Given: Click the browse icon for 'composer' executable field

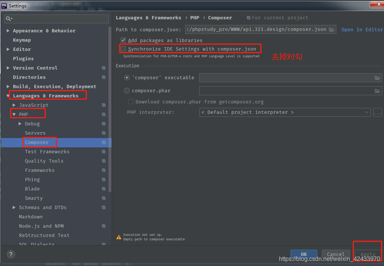Looking at the screenshot, I should tap(377, 78).
